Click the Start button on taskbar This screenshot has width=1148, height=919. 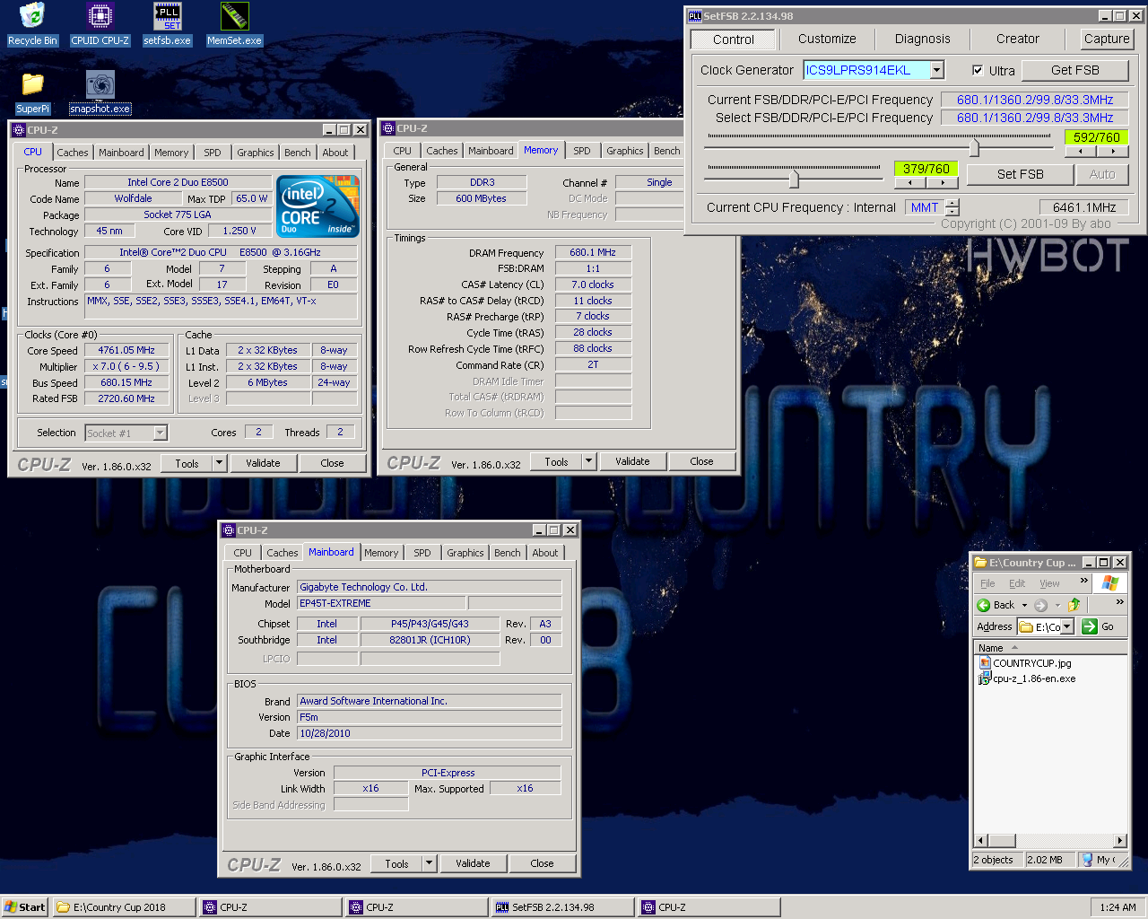[24, 907]
